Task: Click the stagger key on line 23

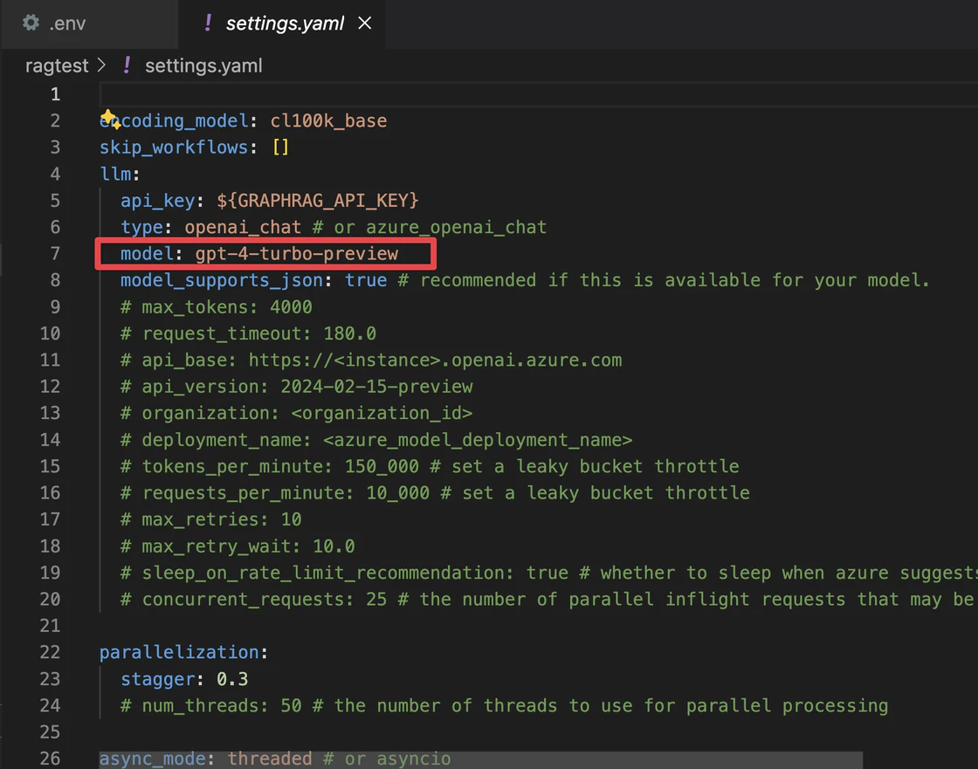Action: point(157,679)
